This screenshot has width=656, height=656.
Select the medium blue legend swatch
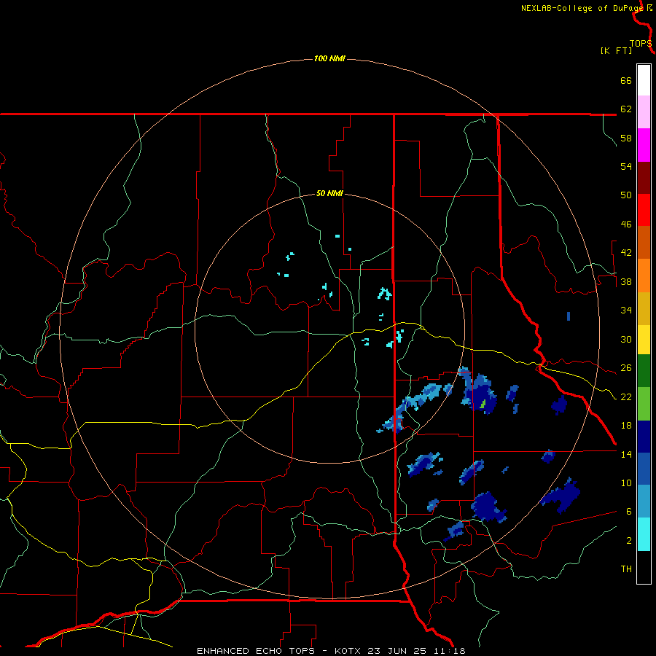pos(644,469)
